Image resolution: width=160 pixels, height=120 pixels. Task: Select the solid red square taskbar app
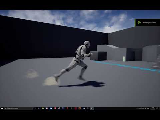click(x=76, y=108)
